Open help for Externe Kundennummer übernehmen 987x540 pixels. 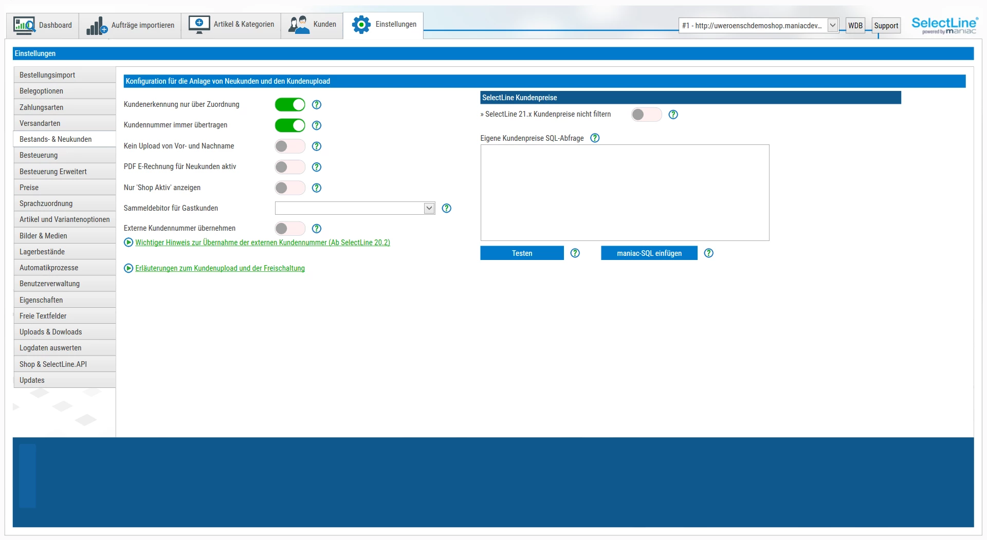(317, 229)
